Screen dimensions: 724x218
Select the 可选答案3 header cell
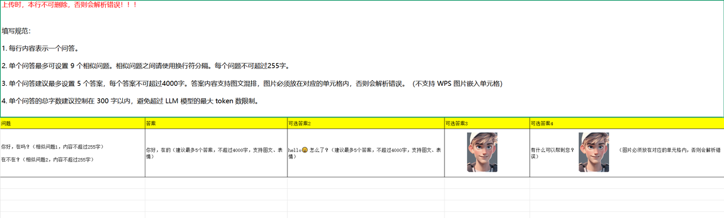[x=487, y=123]
